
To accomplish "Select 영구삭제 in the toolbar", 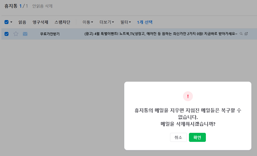I will tap(40, 22).
